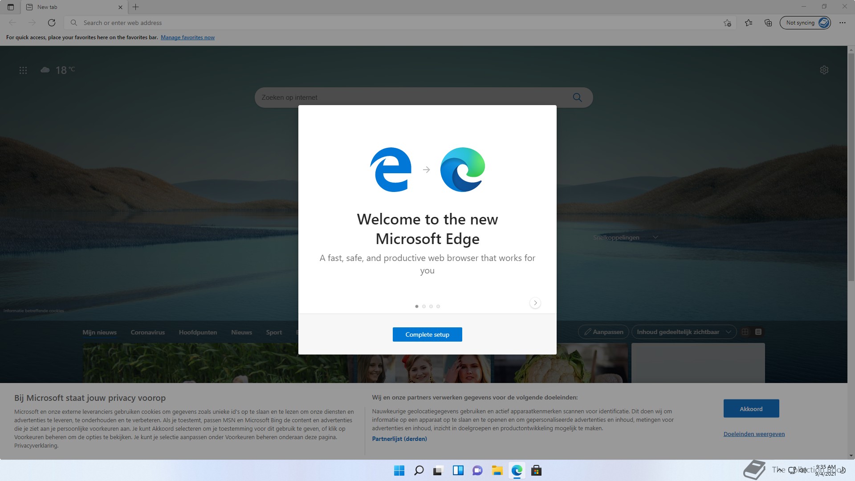
Task: Click the back navigation arrow
Action: [x=12, y=23]
